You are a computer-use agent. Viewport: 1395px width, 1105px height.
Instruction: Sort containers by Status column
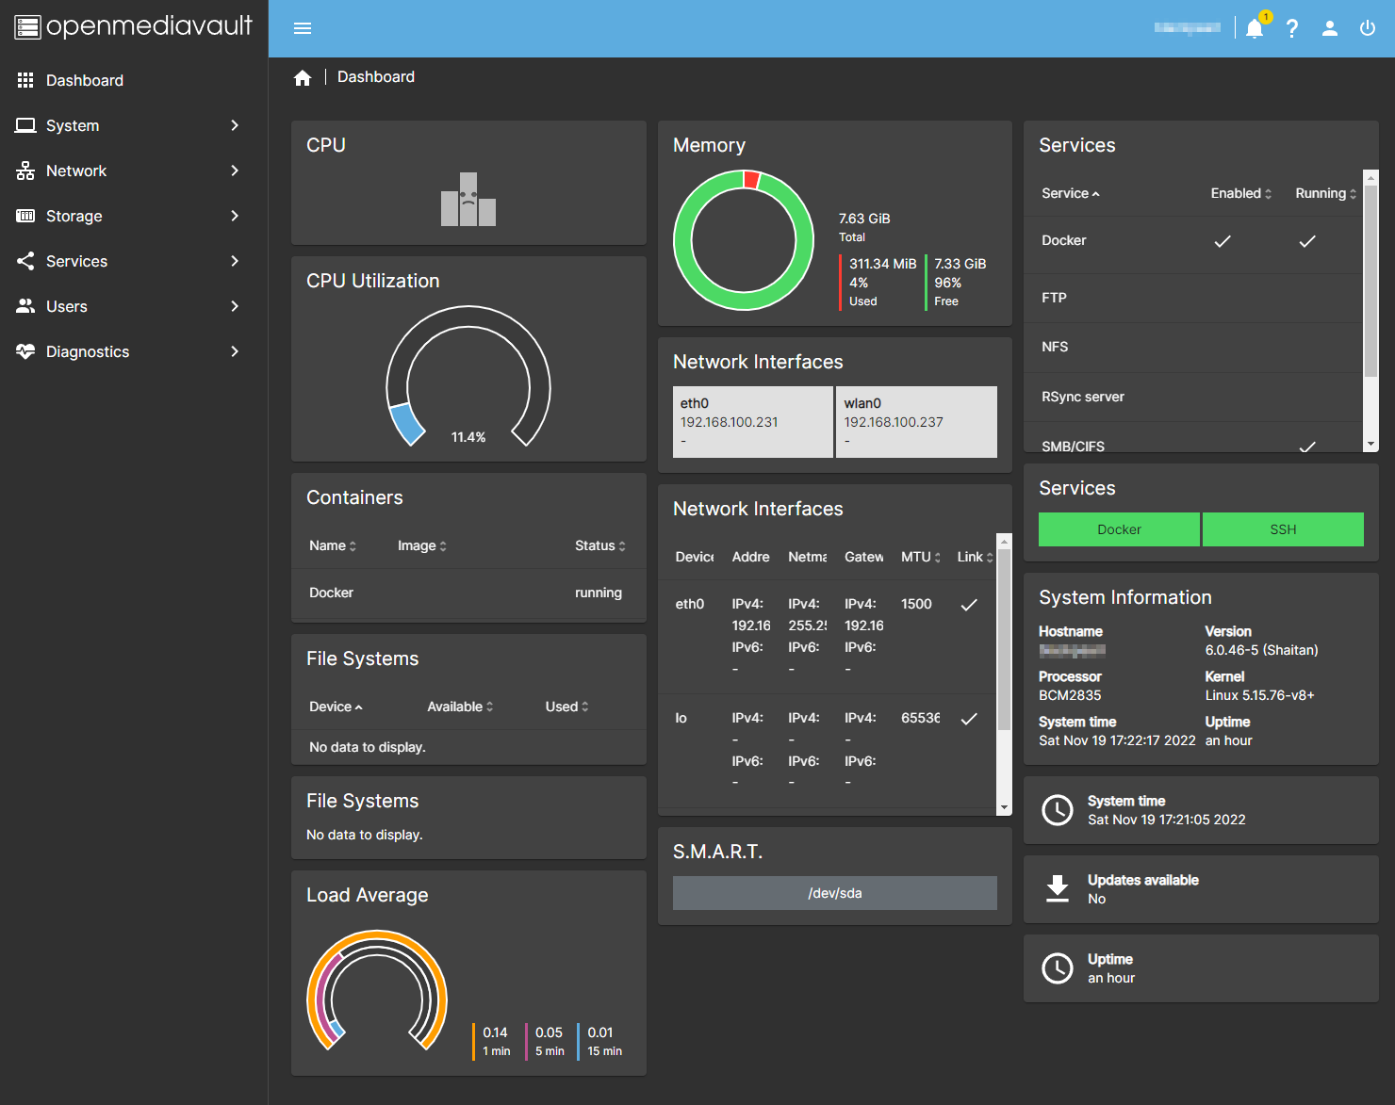pos(599,545)
